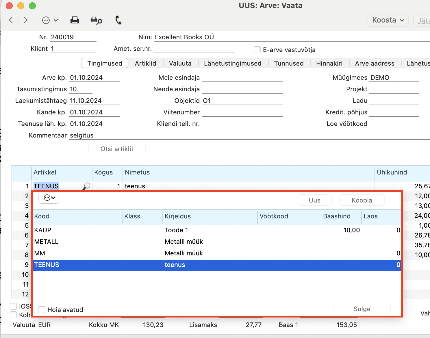Enable E-arve vastuvõtja checkbox
430x338 pixels.
click(x=257, y=50)
